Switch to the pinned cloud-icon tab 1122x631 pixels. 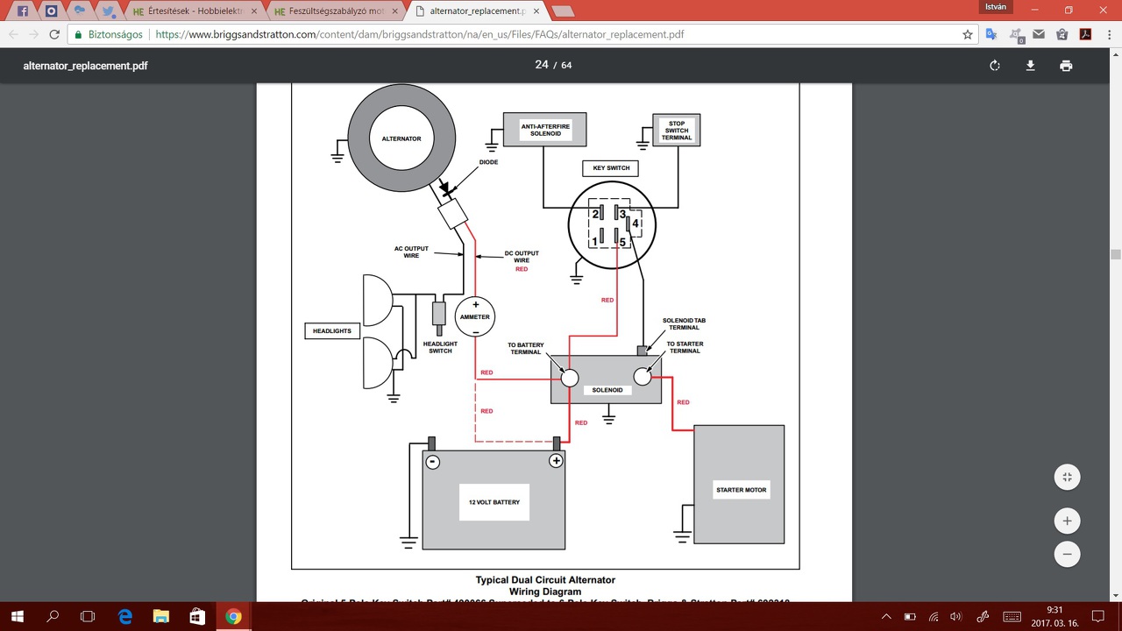click(x=80, y=11)
